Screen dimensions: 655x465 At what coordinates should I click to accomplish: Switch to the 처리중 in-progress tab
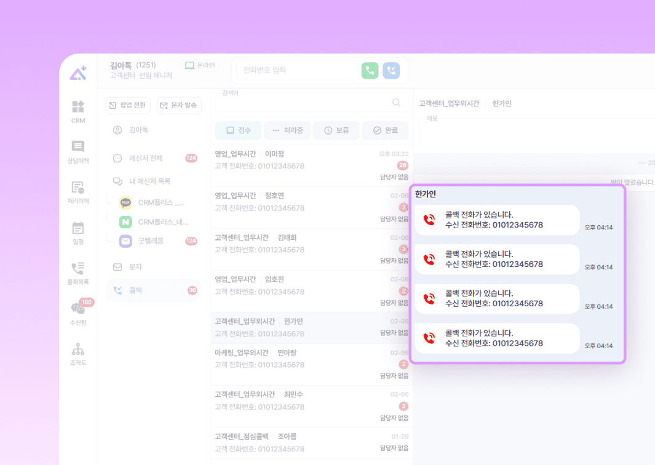coord(287,130)
